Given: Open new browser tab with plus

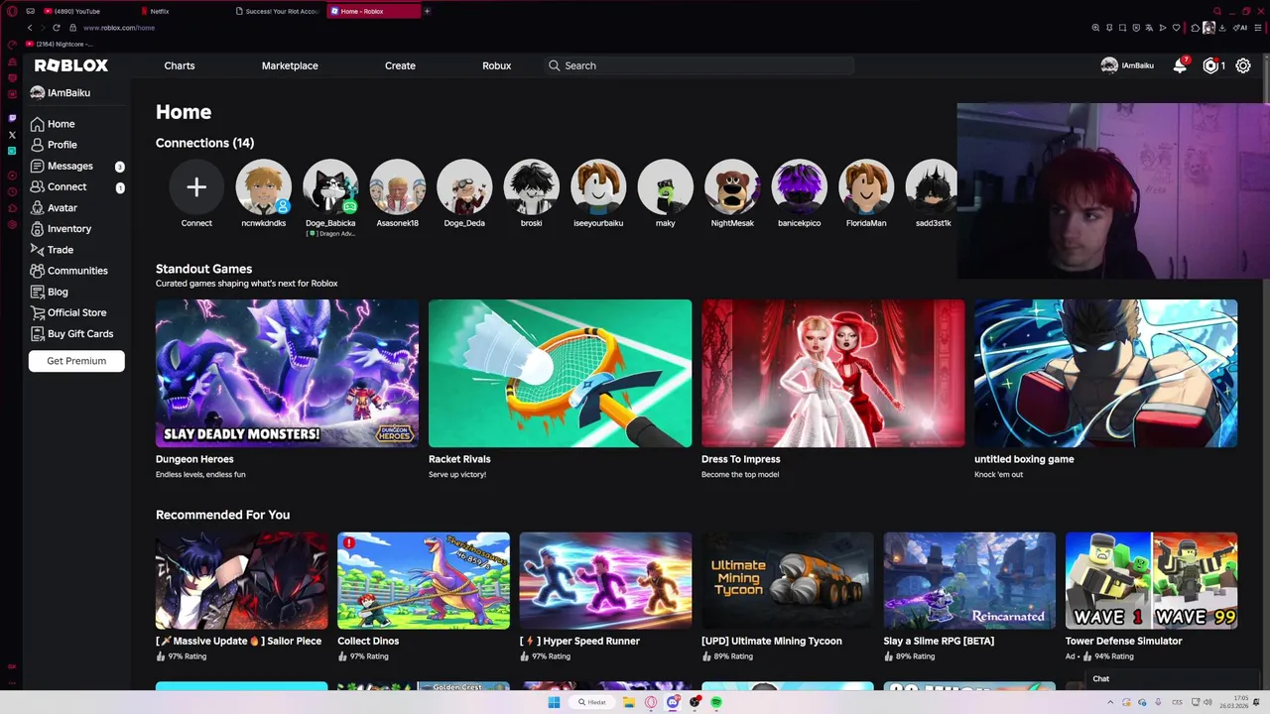Looking at the screenshot, I should tap(427, 11).
